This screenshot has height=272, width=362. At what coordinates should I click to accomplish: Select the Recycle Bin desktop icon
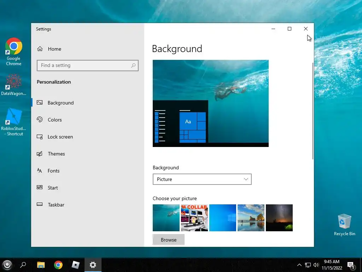(x=344, y=225)
